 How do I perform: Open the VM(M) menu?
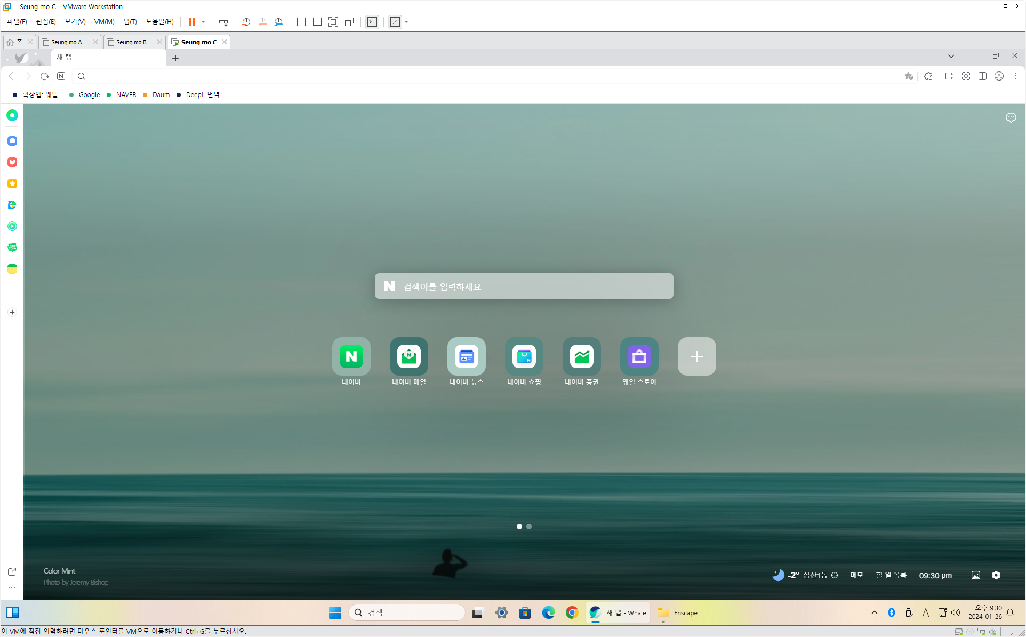click(x=104, y=22)
